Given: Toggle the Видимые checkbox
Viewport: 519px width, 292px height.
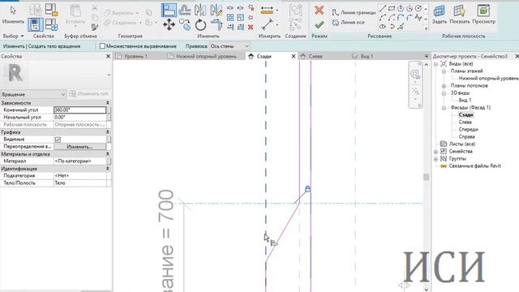Looking at the screenshot, I should point(58,140).
